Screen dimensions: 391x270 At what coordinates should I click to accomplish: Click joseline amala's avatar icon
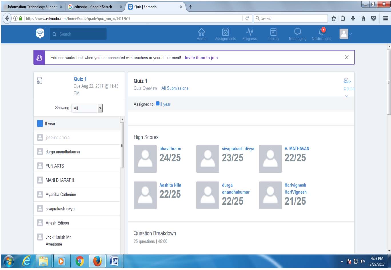pyautogui.click(x=40, y=137)
